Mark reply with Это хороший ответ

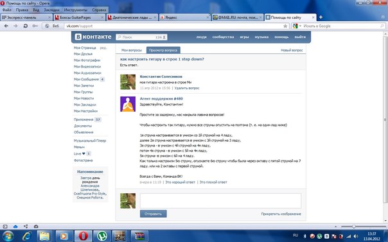(180, 182)
